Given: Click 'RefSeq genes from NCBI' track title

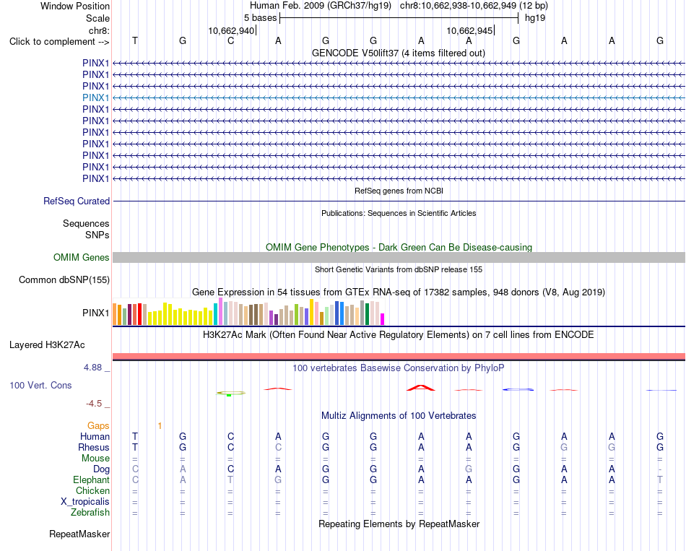Looking at the screenshot, I should [399, 191].
